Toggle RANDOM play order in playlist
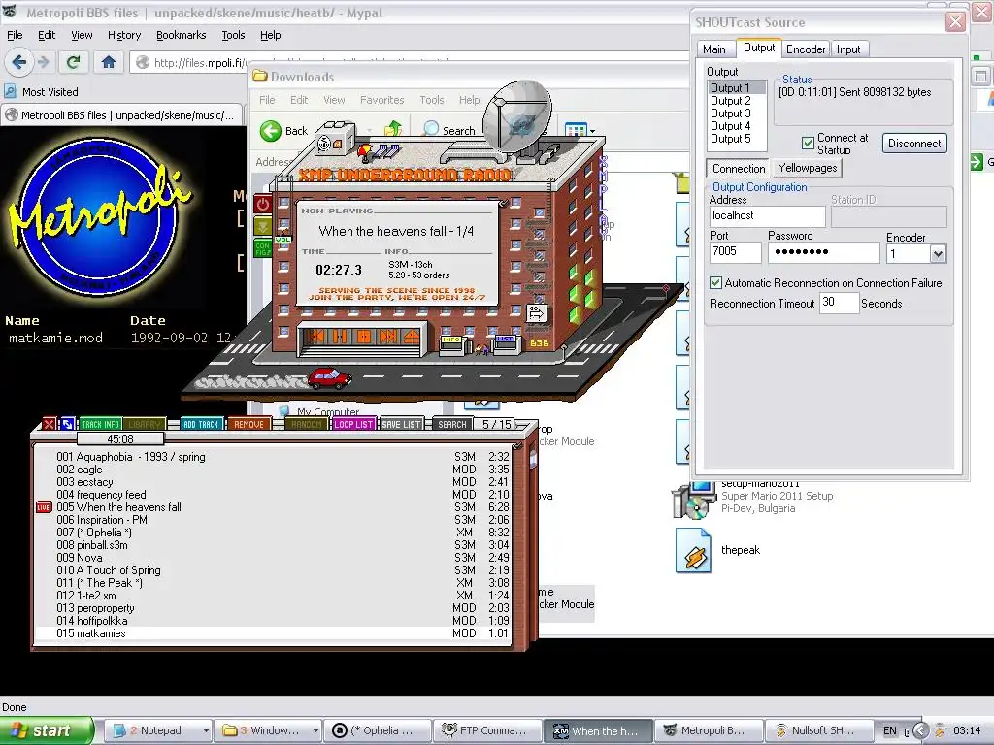Screen dimensions: 994x745 306,425
